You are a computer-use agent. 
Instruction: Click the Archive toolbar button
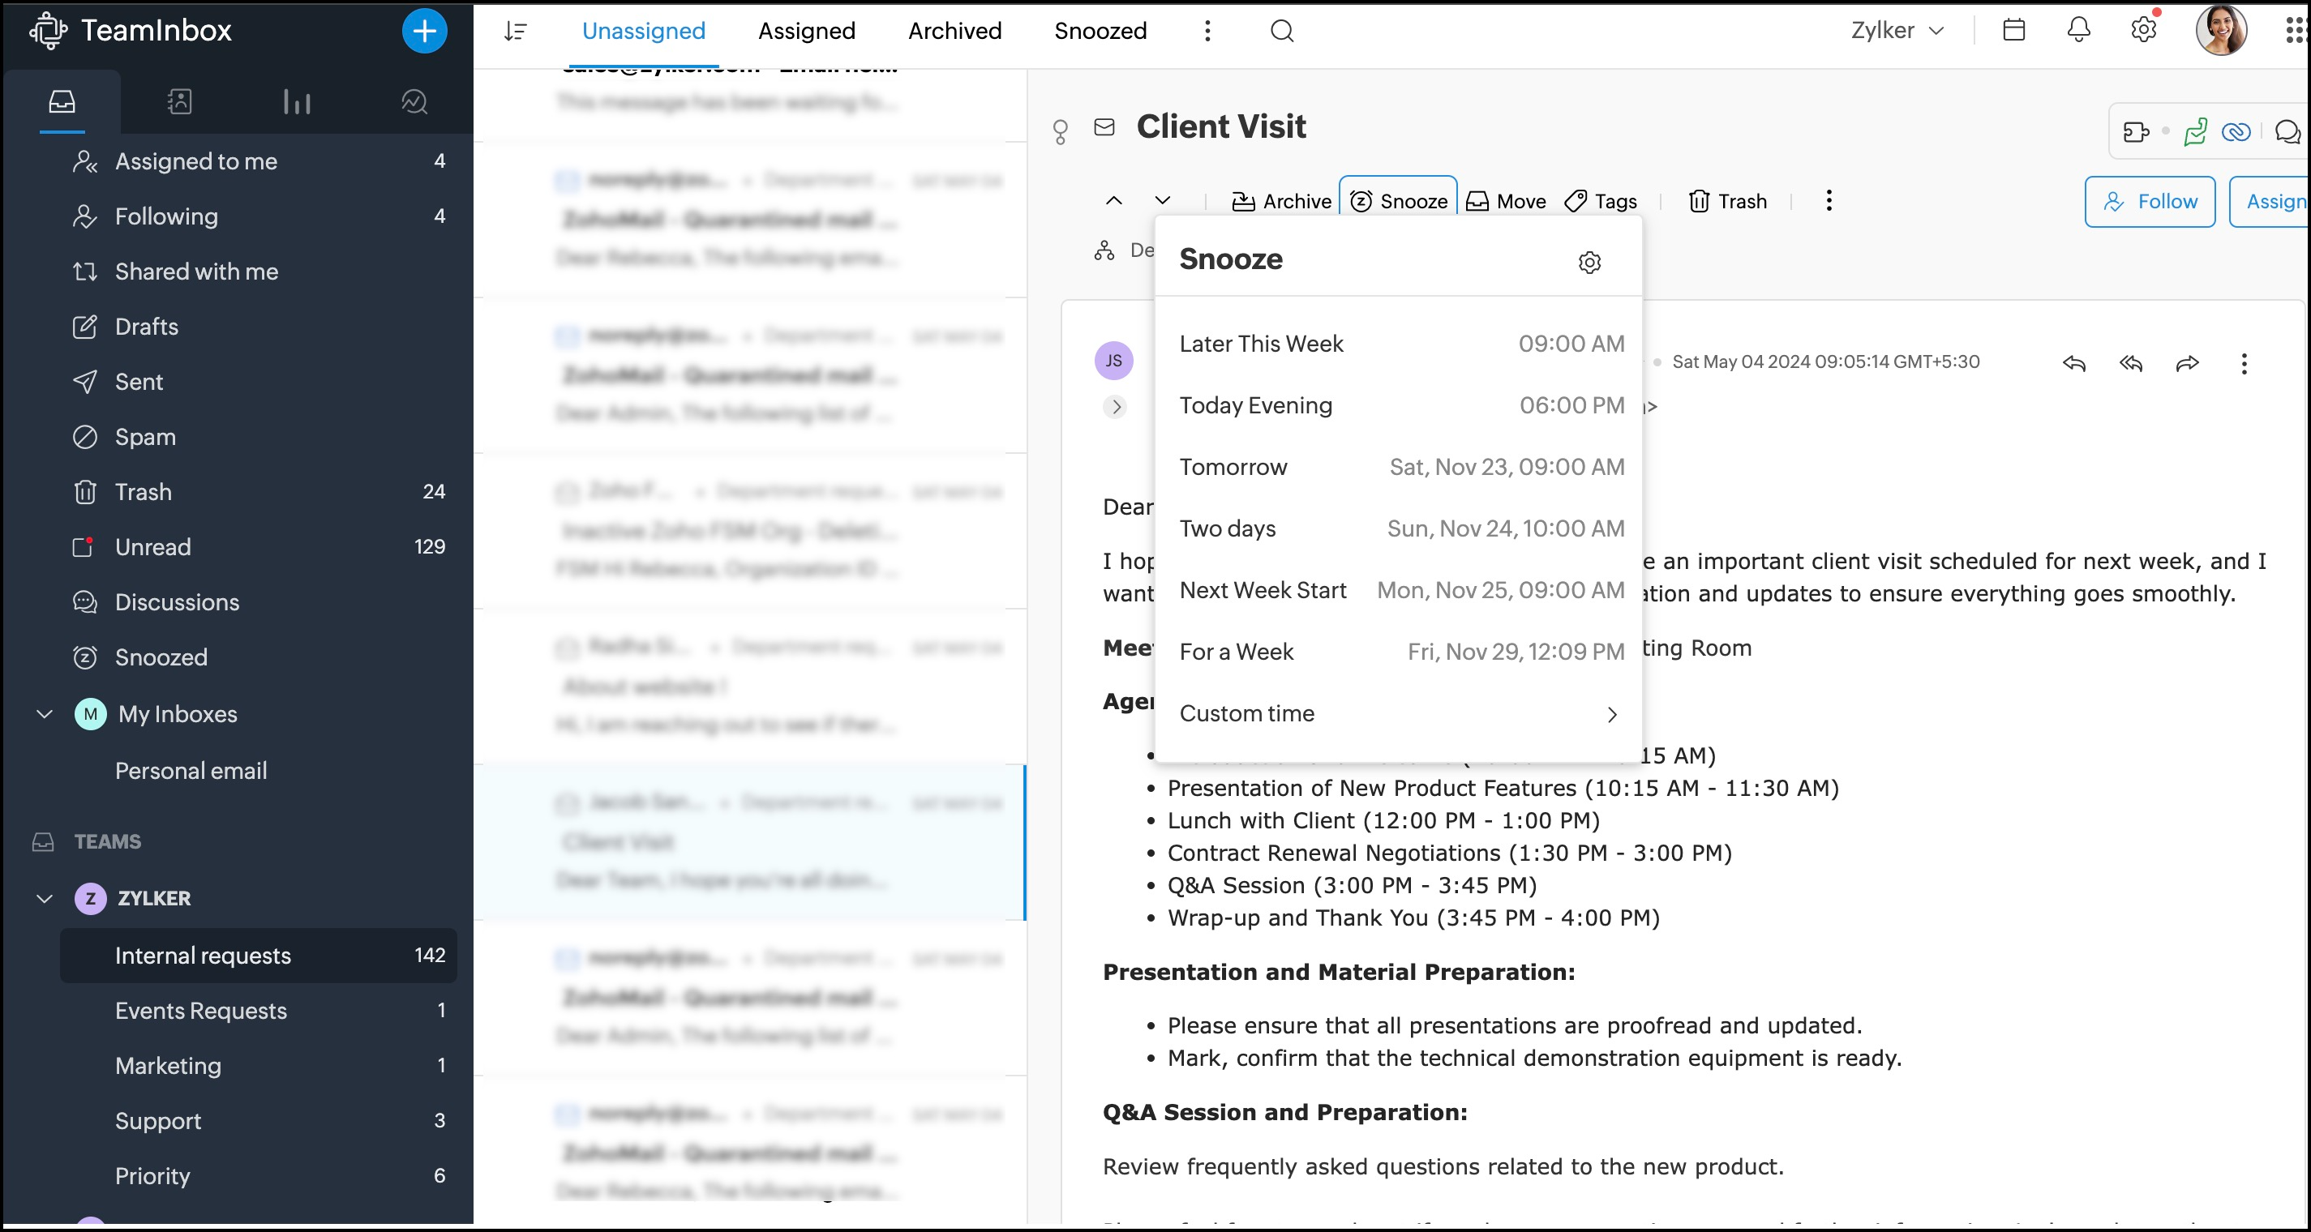[x=1280, y=202]
